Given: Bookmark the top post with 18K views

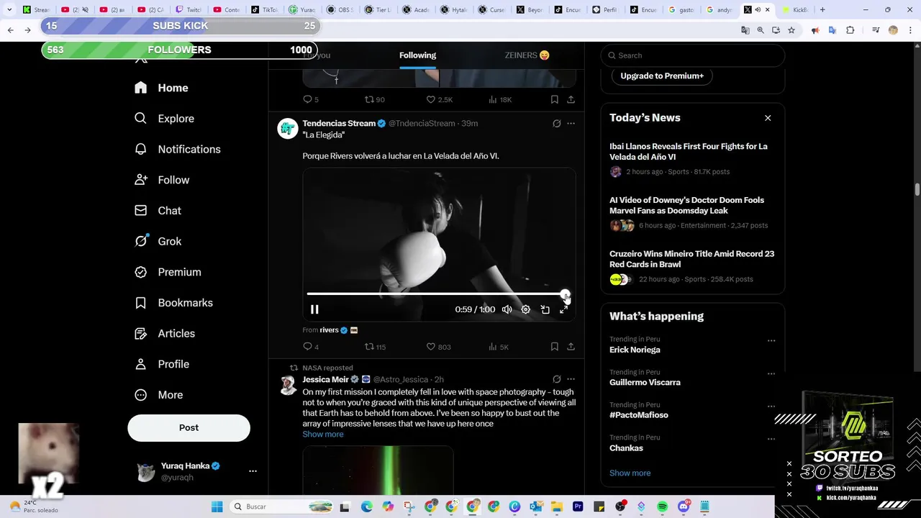Looking at the screenshot, I should 554,99.
